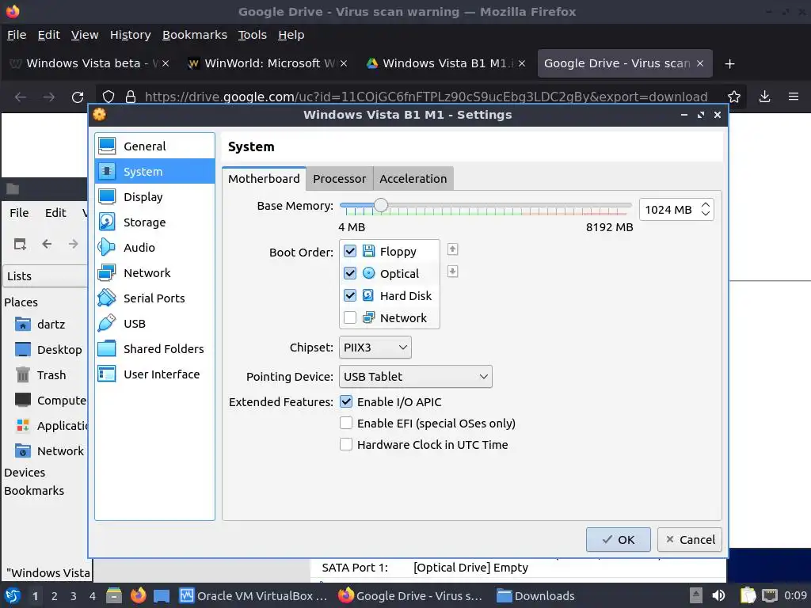Click Firefox bookmark star icon

[x=734, y=97]
